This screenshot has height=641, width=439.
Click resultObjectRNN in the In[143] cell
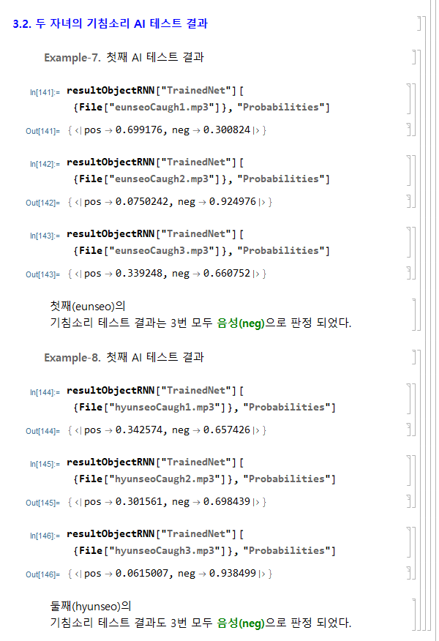[x=110, y=234]
